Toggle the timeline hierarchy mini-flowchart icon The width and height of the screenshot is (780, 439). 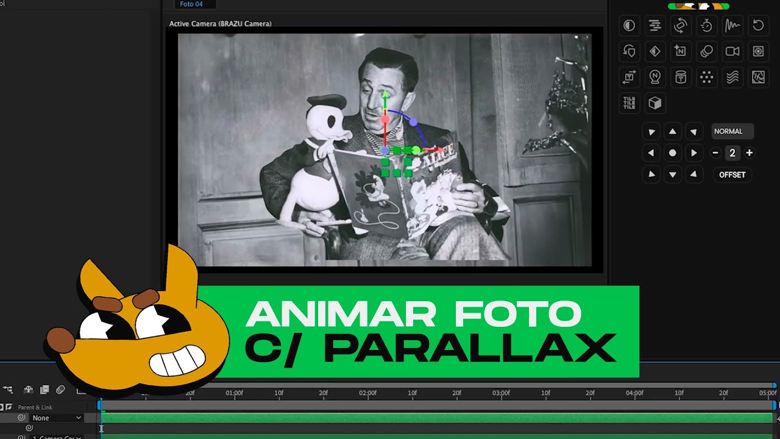point(7,390)
